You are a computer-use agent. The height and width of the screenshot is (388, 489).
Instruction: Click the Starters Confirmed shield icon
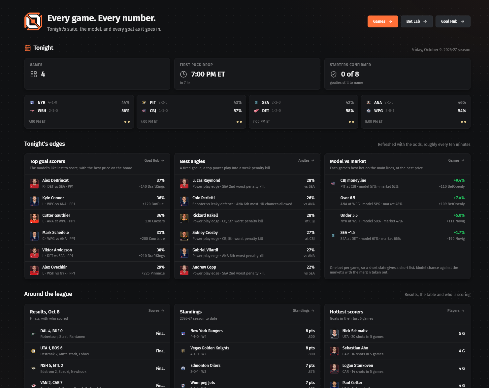point(334,74)
